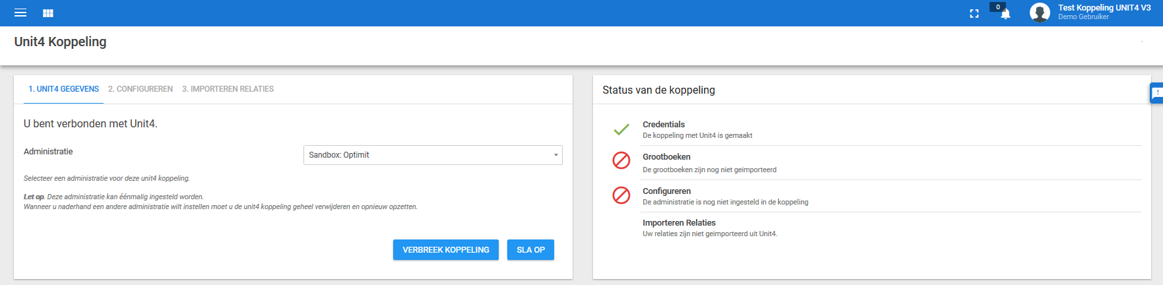1163x285 pixels.
Task: Click the Verbreek Koppeling button
Action: pyautogui.click(x=446, y=250)
